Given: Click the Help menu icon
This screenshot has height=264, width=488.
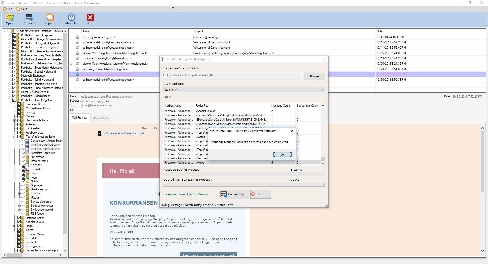Looking at the screenshot, I should point(18,9).
